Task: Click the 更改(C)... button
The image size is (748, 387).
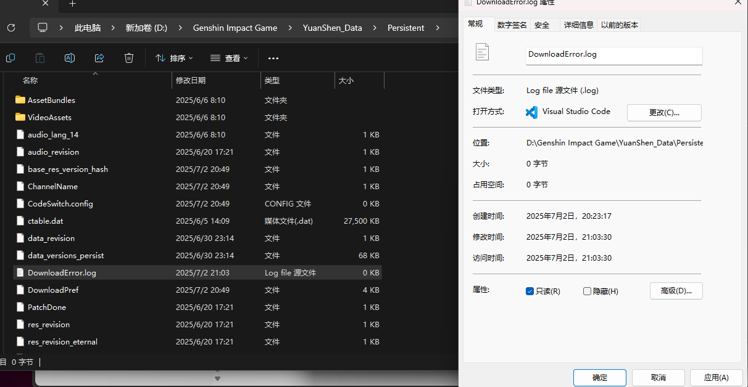Action: [x=664, y=113]
